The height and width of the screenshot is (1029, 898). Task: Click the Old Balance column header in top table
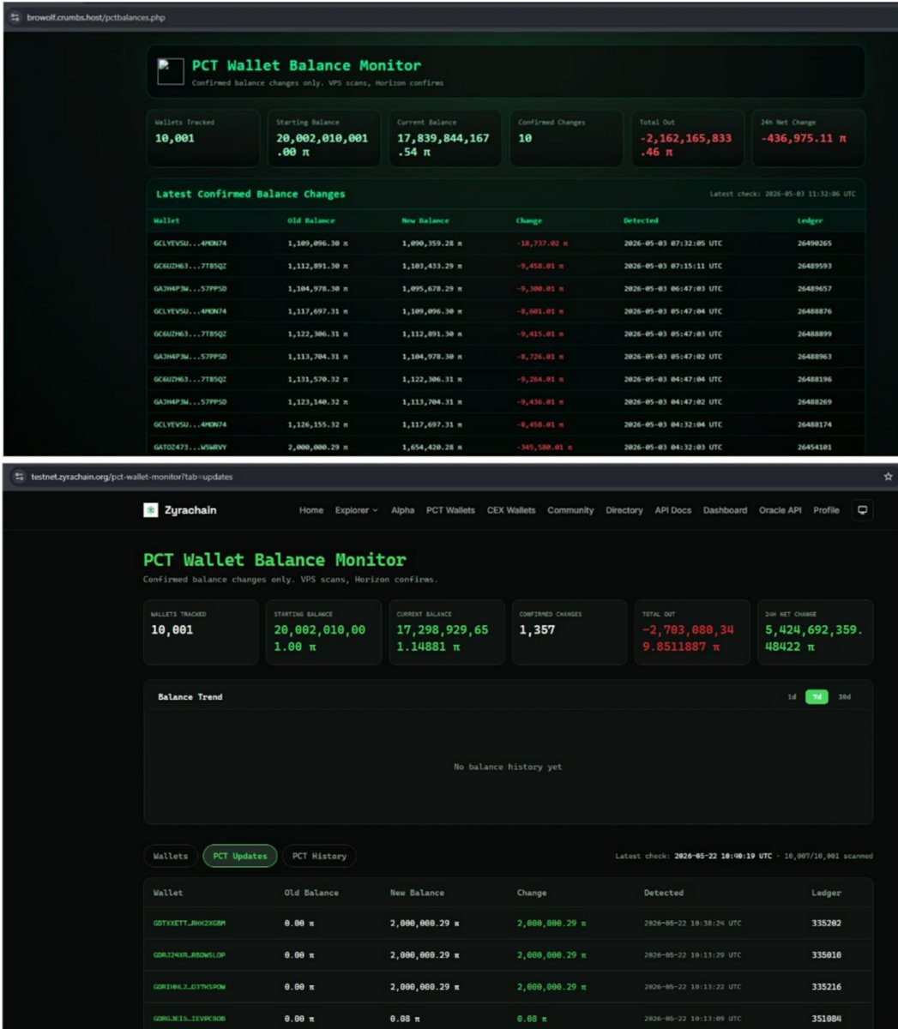310,220
